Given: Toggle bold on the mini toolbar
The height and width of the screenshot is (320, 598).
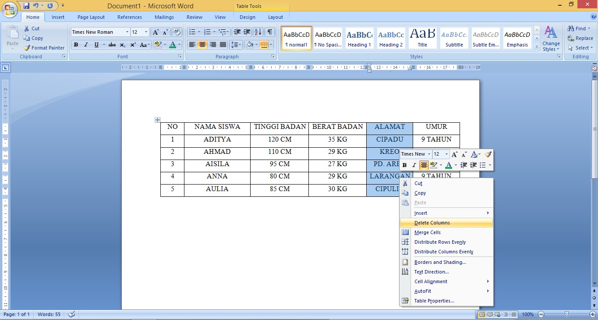Looking at the screenshot, I should point(404,165).
